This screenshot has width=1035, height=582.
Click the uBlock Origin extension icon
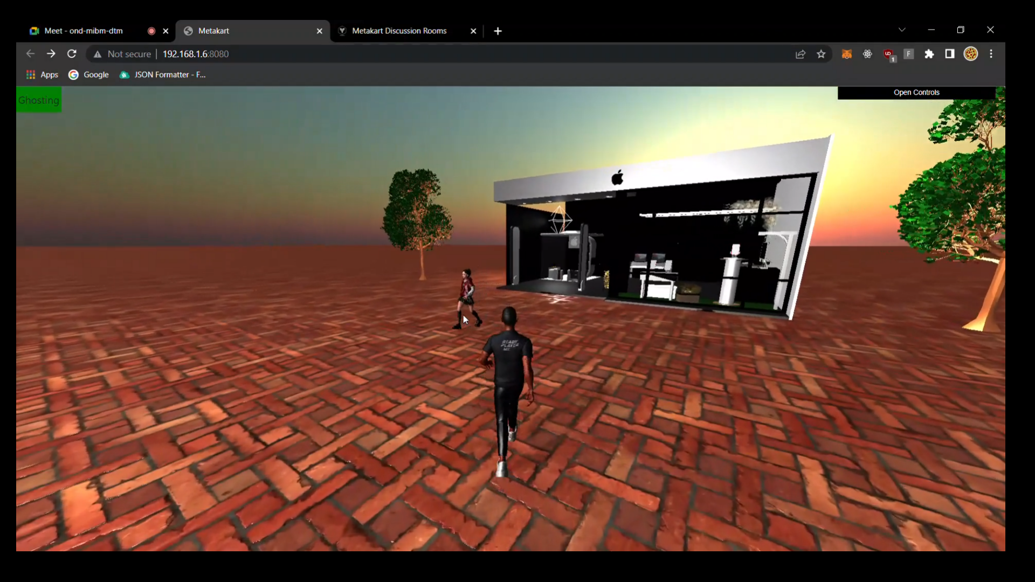click(x=888, y=54)
